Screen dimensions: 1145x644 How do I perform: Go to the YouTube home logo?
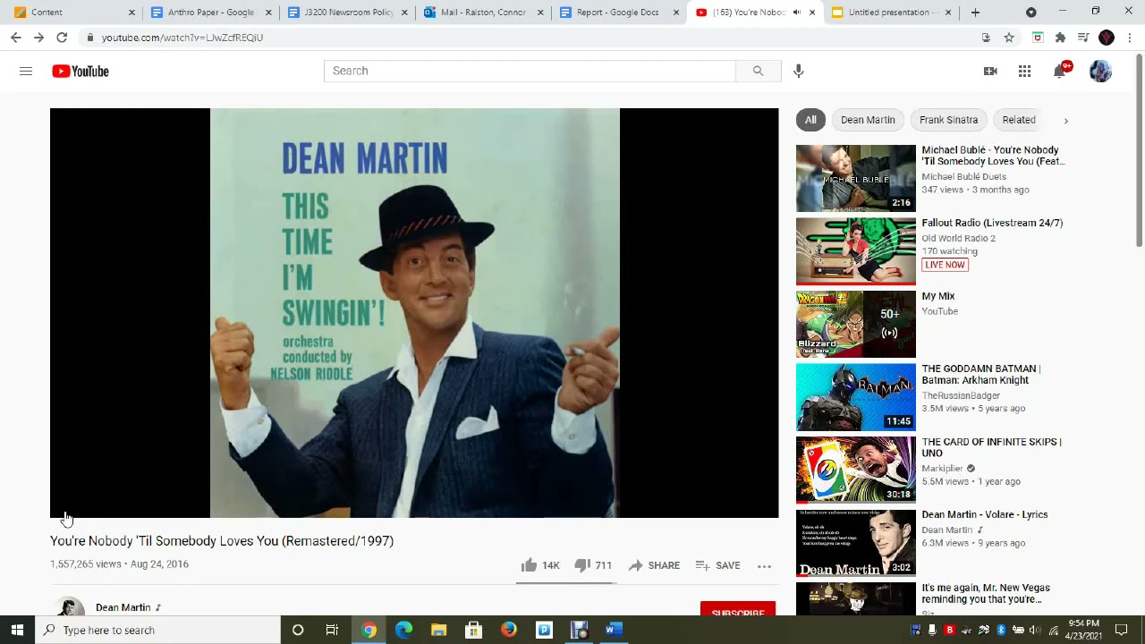point(81,72)
